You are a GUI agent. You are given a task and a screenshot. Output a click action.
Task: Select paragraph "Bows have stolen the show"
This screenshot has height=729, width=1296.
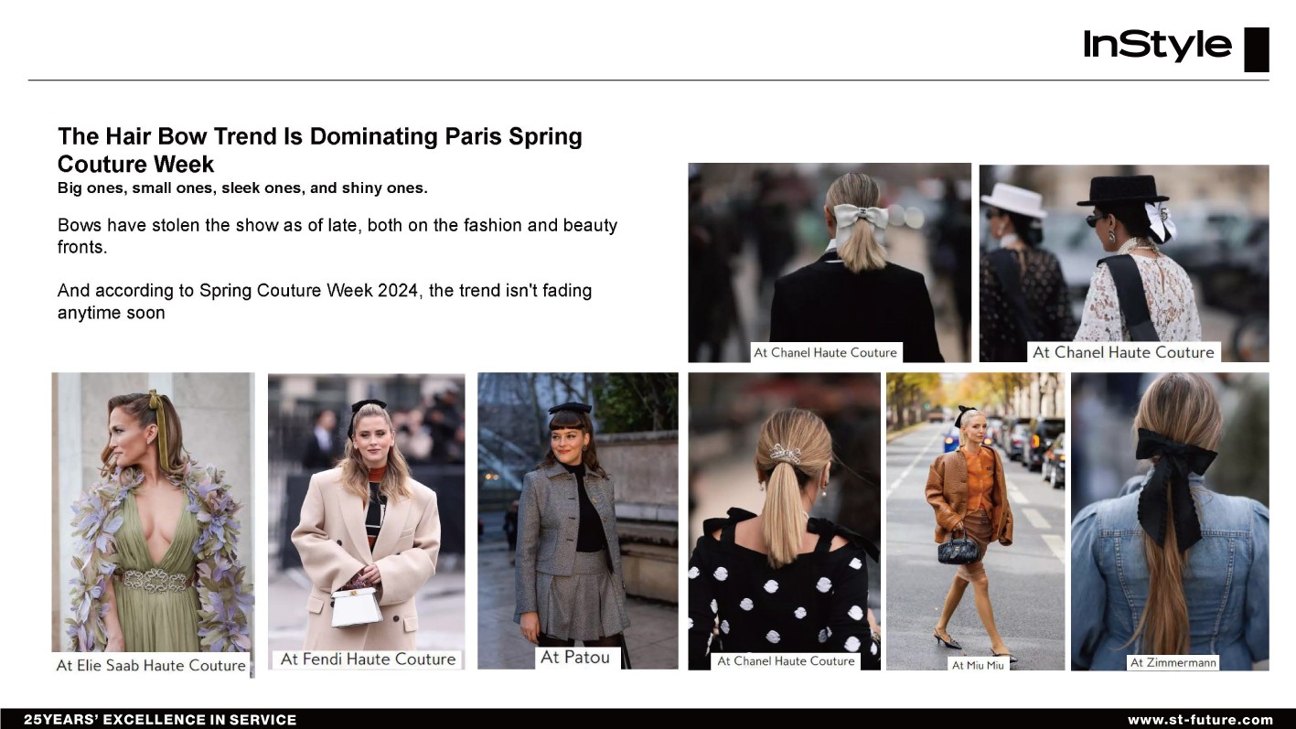tap(337, 235)
